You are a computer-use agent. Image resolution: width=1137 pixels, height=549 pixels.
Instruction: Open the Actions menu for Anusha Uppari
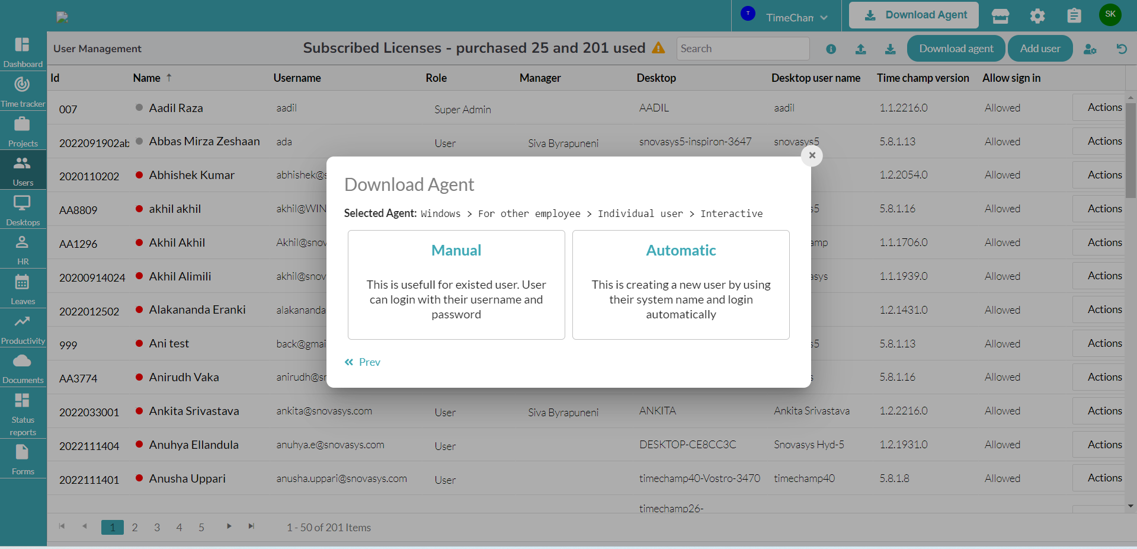(x=1100, y=478)
